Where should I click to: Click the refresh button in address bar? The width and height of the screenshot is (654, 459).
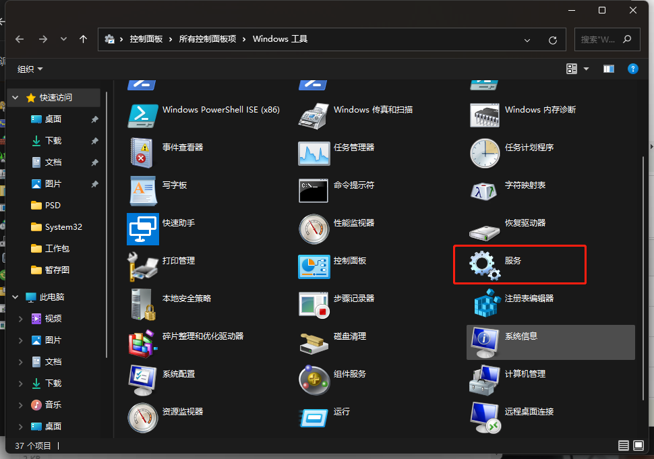(x=553, y=40)
